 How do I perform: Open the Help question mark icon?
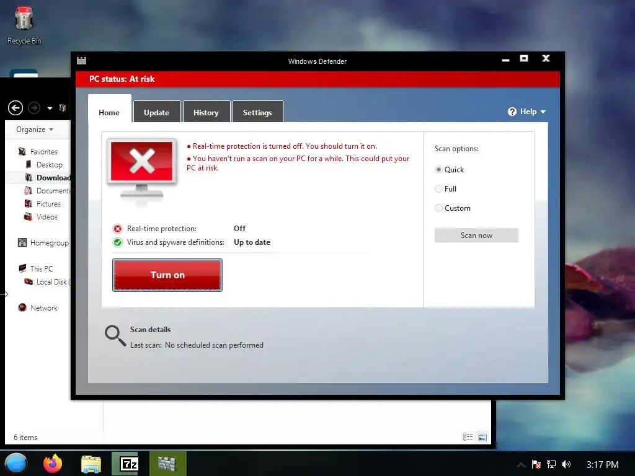pos(512,112)
